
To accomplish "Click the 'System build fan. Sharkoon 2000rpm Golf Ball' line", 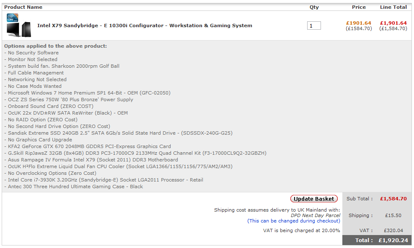I will click(x=62, y=66).
